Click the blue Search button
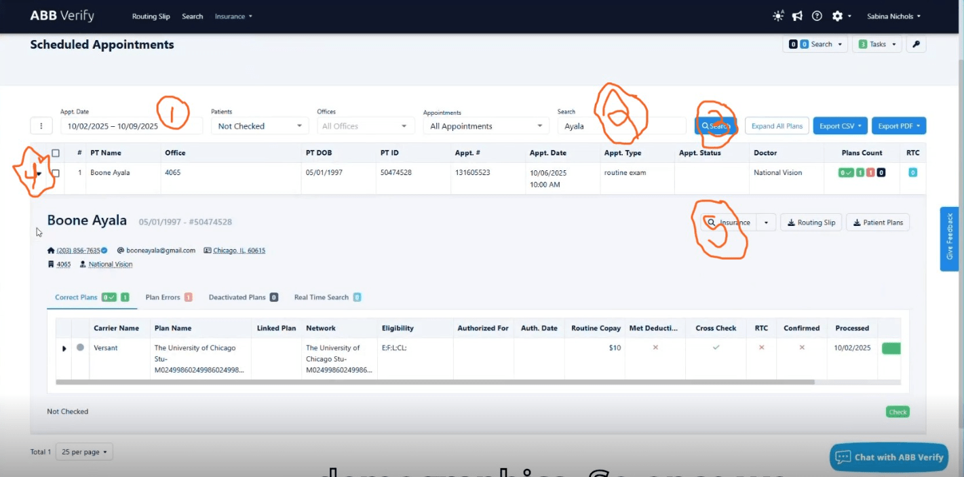The height and width of the screenshot is (477, 964). point(716,126)
